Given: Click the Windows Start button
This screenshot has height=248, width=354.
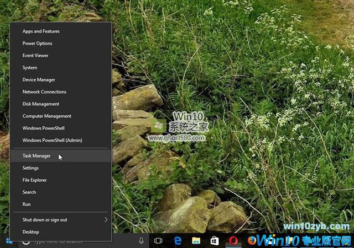Looking at the screenshot, I should tap(9, 241).
